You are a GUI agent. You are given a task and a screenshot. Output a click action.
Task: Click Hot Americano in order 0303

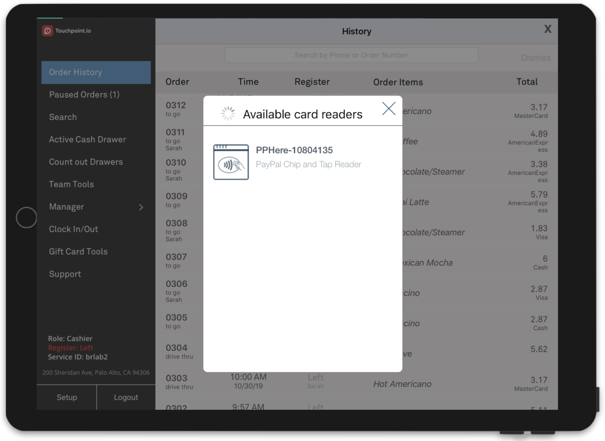coord(402,384)
